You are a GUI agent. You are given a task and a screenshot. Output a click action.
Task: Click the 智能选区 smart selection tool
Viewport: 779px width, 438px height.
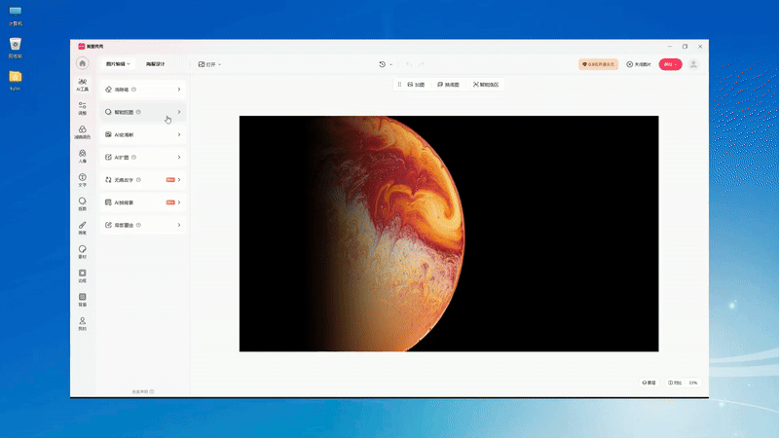pyautogui.click(x=486, y=85)
